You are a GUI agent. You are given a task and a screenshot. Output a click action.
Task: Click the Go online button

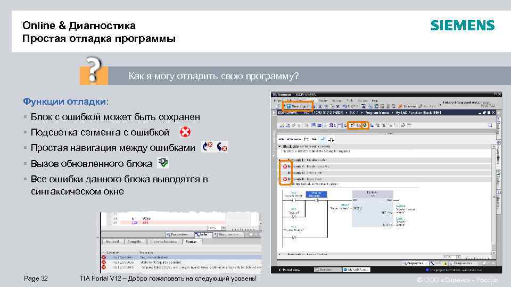click(x=407, y=106)
